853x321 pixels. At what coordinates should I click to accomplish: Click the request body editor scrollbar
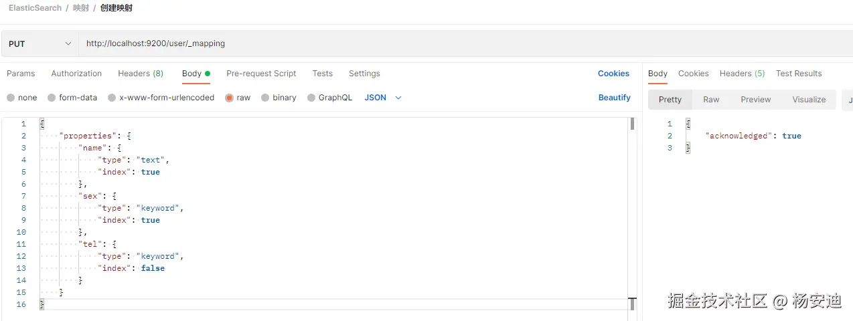(632, 124)
